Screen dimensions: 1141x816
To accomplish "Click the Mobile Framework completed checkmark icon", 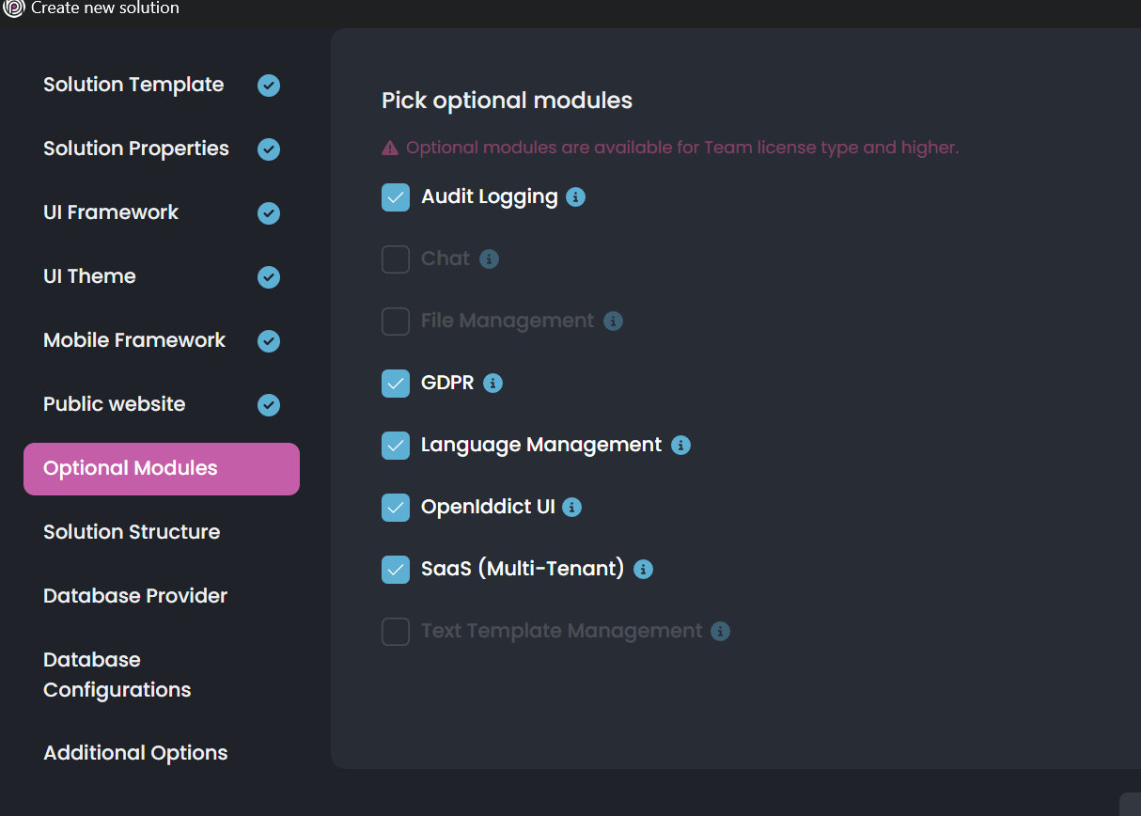I will click(x=269, y=341).
